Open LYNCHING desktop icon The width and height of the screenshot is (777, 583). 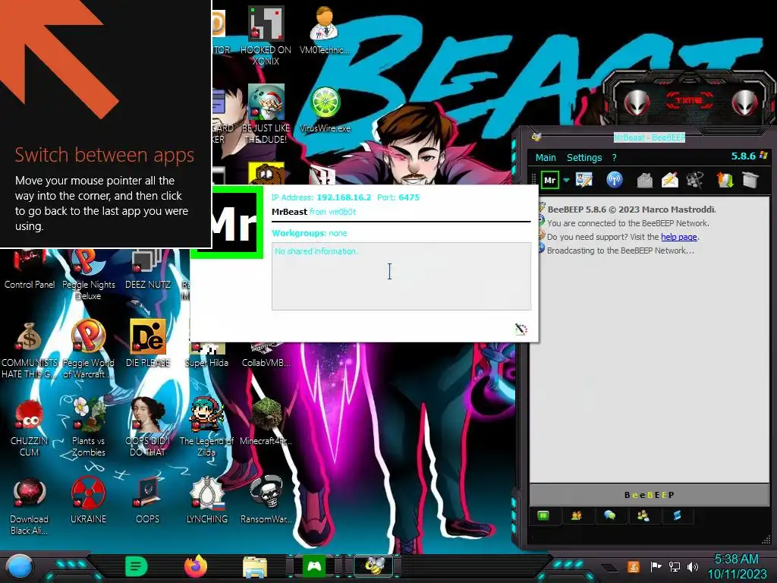click(x=206, y=499)
